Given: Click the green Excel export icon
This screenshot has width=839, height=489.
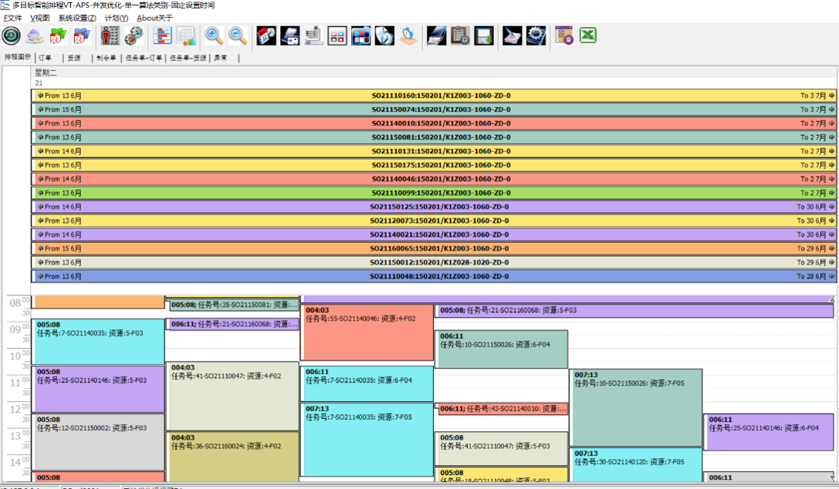Looking at the screenshot, I should [x=589, y=35].
